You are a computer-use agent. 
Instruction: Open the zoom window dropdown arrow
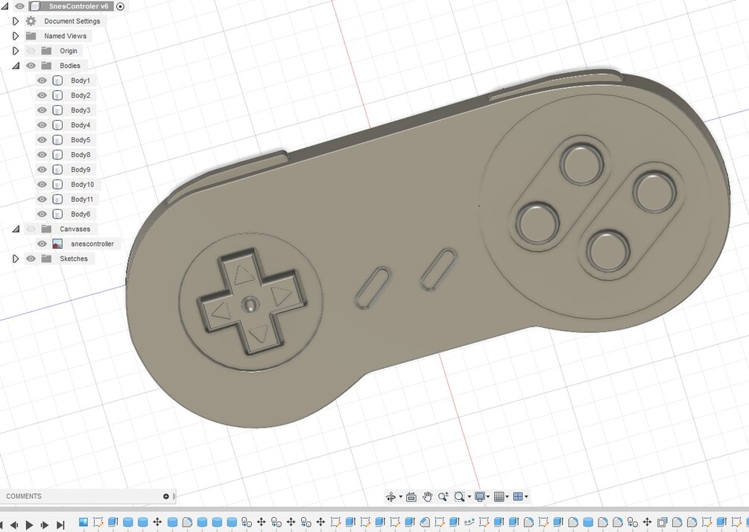[469, 497]
